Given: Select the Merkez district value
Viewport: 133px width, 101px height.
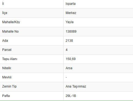Looking at the screenshot, I should (x=71, y=13).
